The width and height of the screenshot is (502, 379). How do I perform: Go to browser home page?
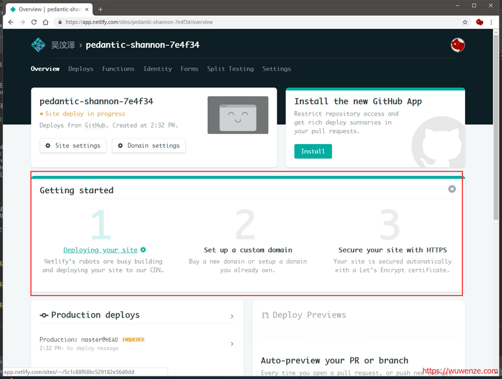[45, 22]
